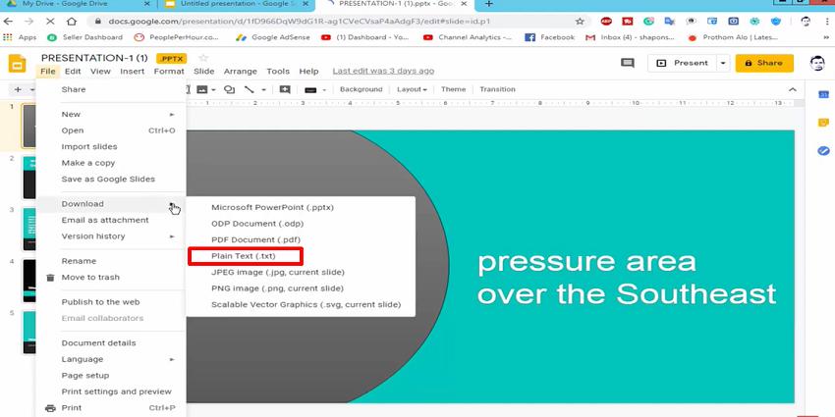Viewport: 835px width, 417px height.
Task: Stop loading the page
Action: [49, 22]
